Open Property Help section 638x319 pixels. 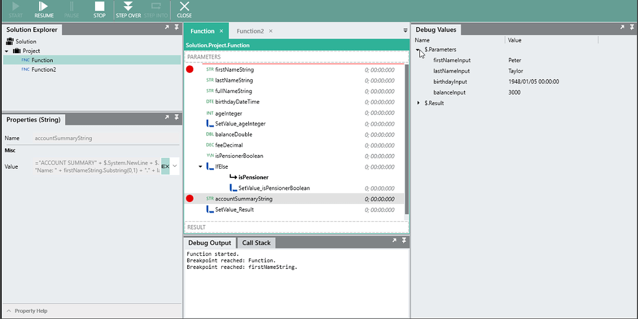point(31,311)
